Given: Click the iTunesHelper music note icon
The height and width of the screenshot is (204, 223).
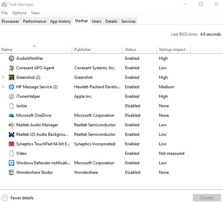Looking at the screenshot, I should click(12, 96).
